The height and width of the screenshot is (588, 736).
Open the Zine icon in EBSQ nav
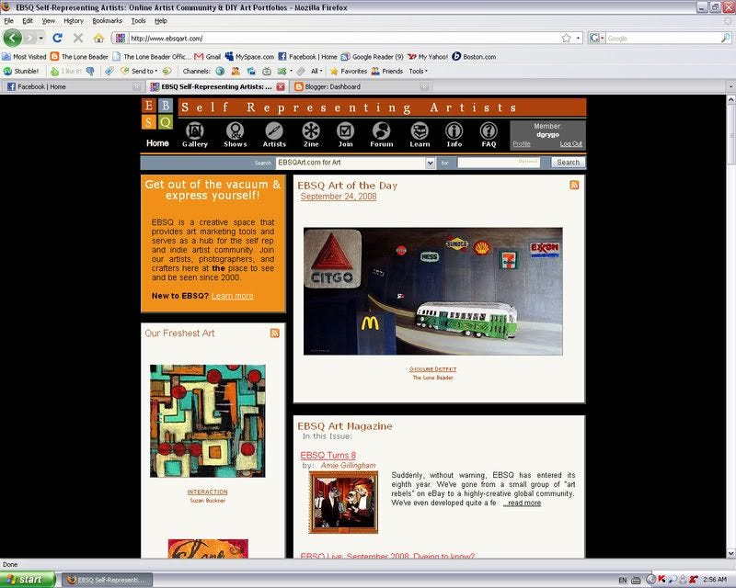[311, 134]
